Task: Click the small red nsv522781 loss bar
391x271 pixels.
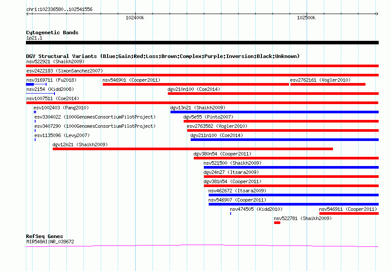Action: point(277,223)
